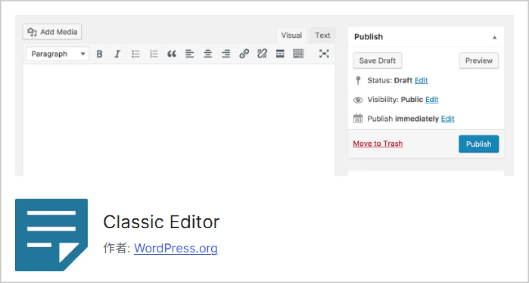Image resolution: width=529 pixels, height=283 pixels.
Task: Click inside the post content area
Action: coord(179,118)
